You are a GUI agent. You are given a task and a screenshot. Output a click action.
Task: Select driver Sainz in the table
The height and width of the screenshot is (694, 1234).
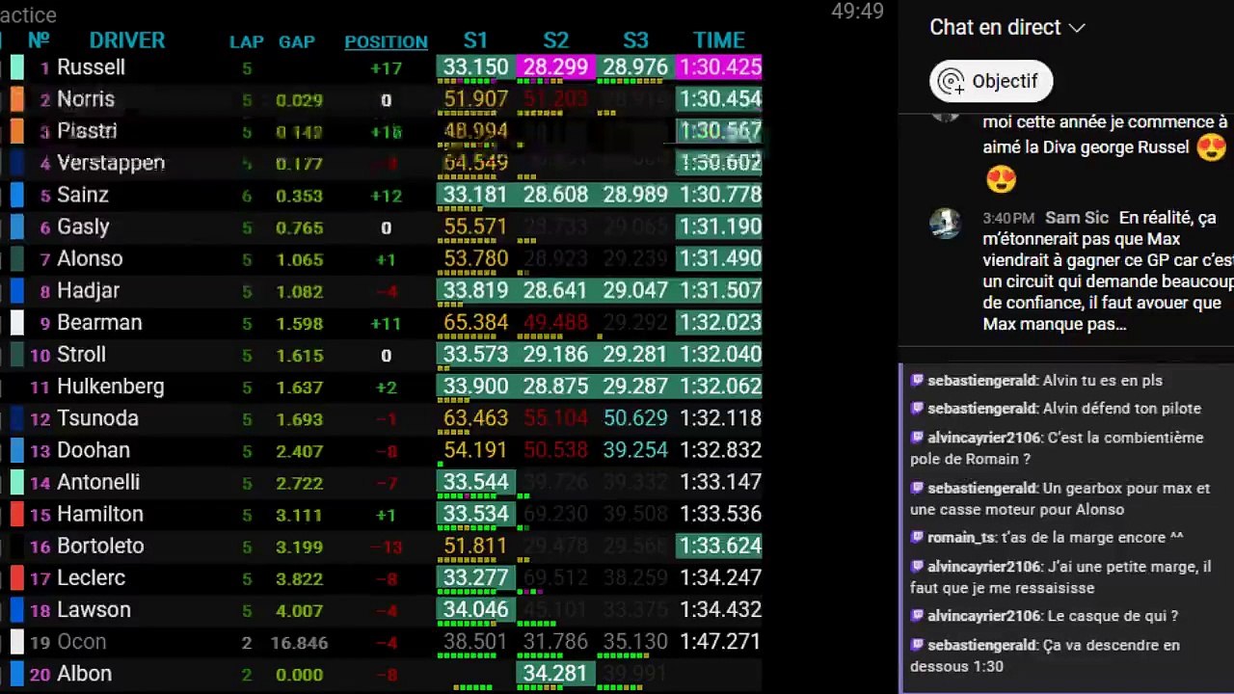click(x=83, y=195)
